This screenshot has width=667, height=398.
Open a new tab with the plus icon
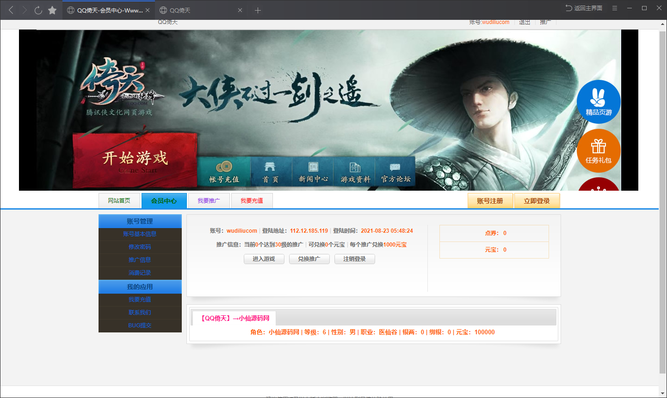click(x=258, y=10)
